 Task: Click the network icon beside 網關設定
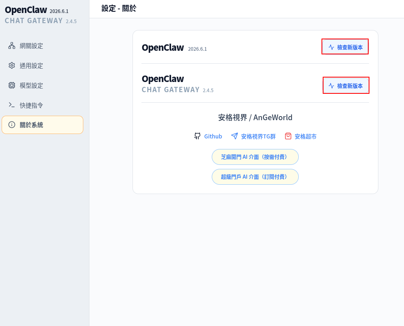click(x=12, y=45)
